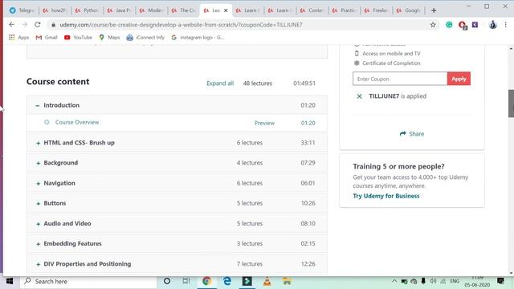Go back with the browser back arrow

click(x=12, y=25)
